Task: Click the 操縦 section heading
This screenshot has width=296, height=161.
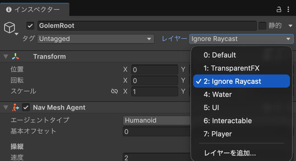Action: coord(17,146)
